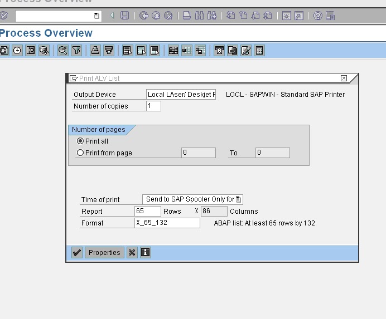Click the Columns field showing 86
Viewport: 386px width, 319px height.
pyautogui.click(x=214, y=211)
